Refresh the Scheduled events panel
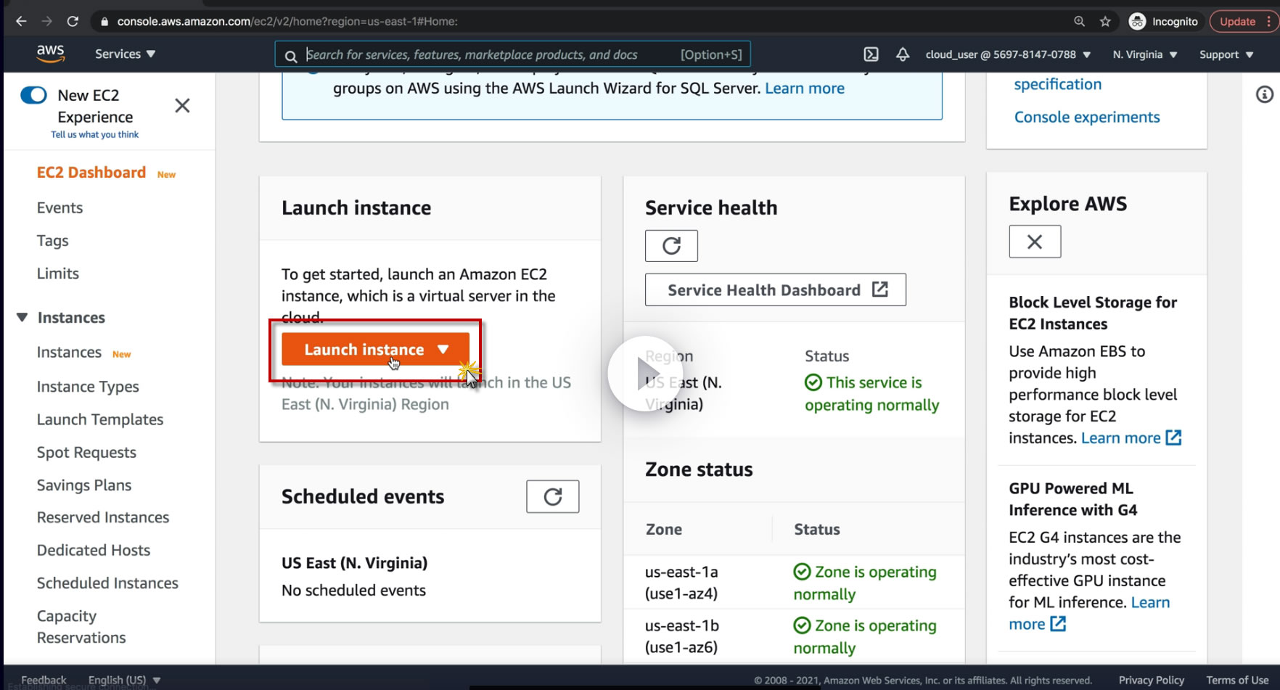The width and height of the screenshot is (1280, 690). [553, 497]
